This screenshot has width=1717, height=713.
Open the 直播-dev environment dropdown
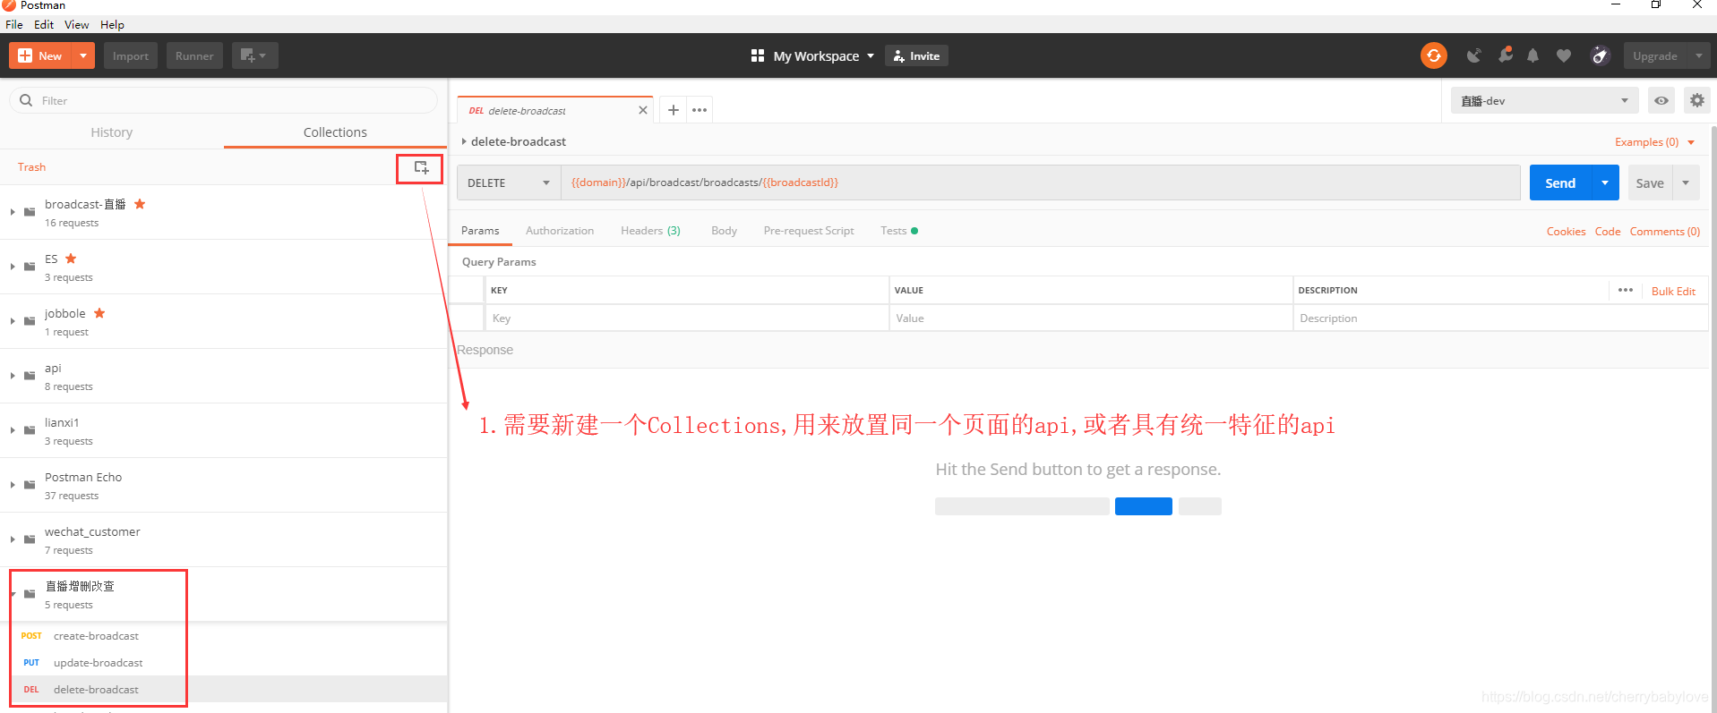(x=1544, y=100)
